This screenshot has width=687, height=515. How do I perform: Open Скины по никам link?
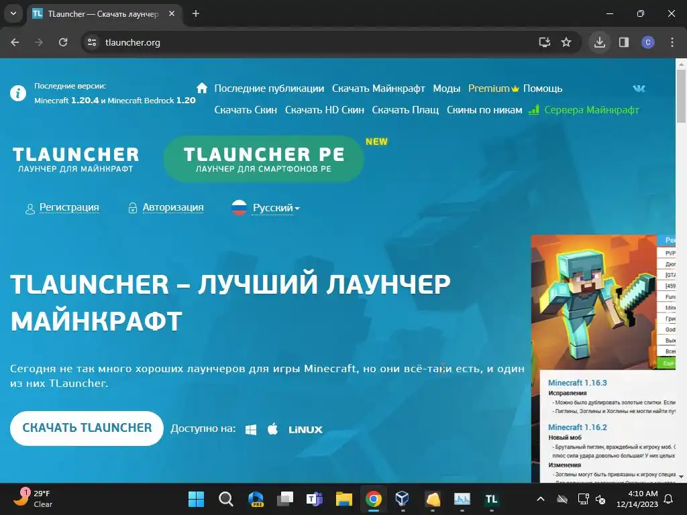484,110
